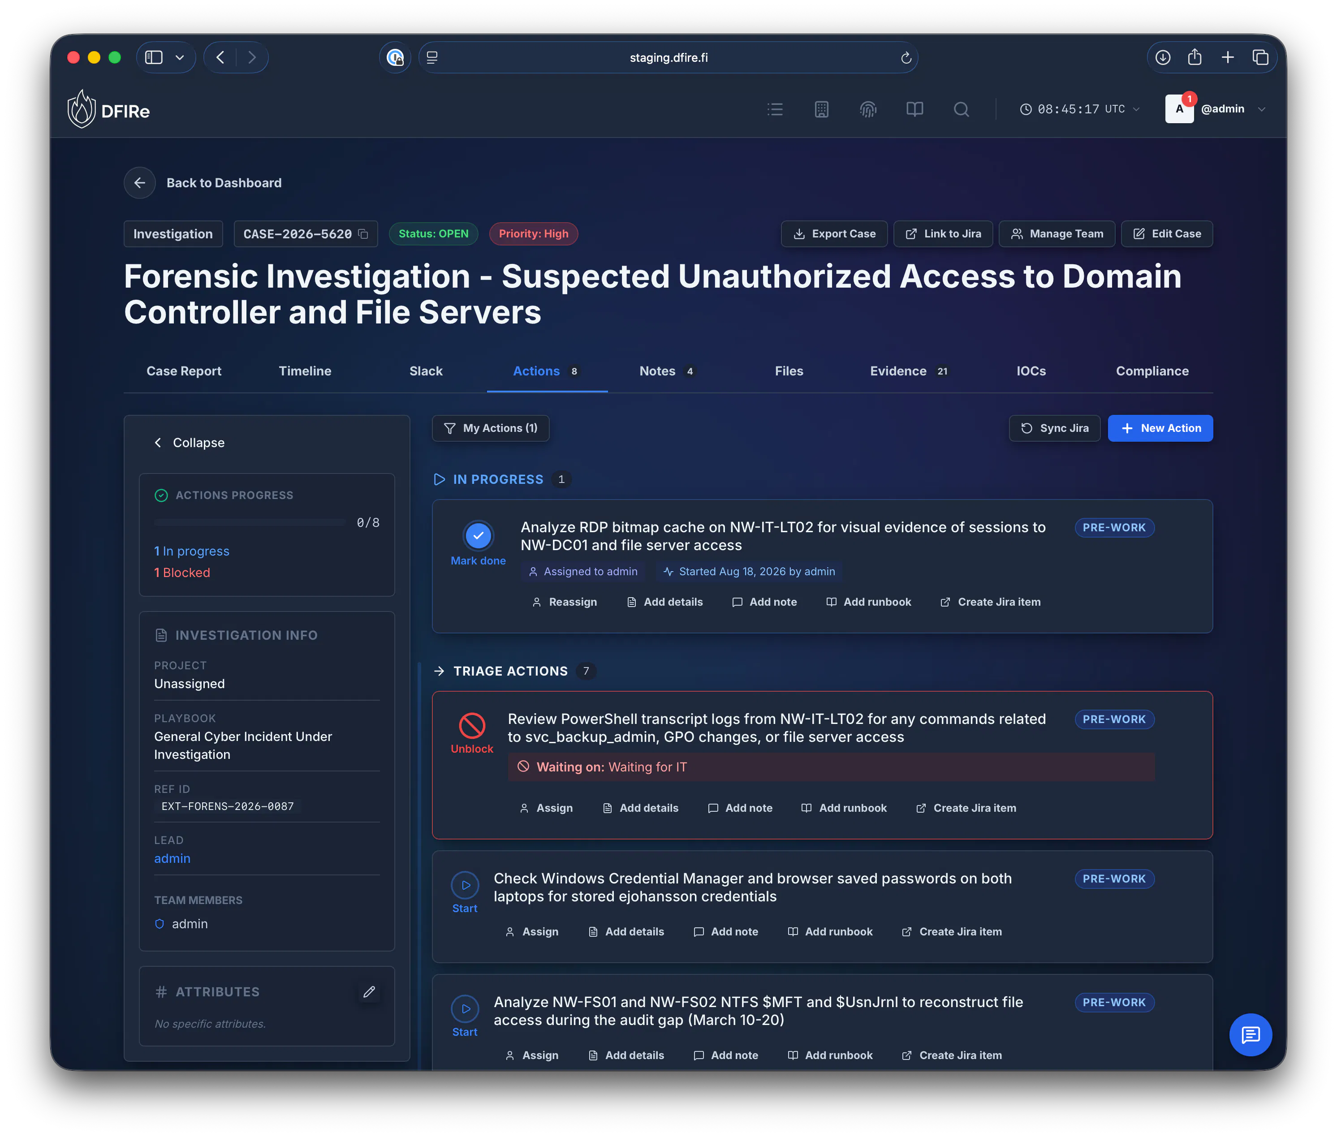Image resolution: width=1337 pixels, height=1137 pixels.
Task: Open new tab with plus icon
Action: click(1227, 57)
